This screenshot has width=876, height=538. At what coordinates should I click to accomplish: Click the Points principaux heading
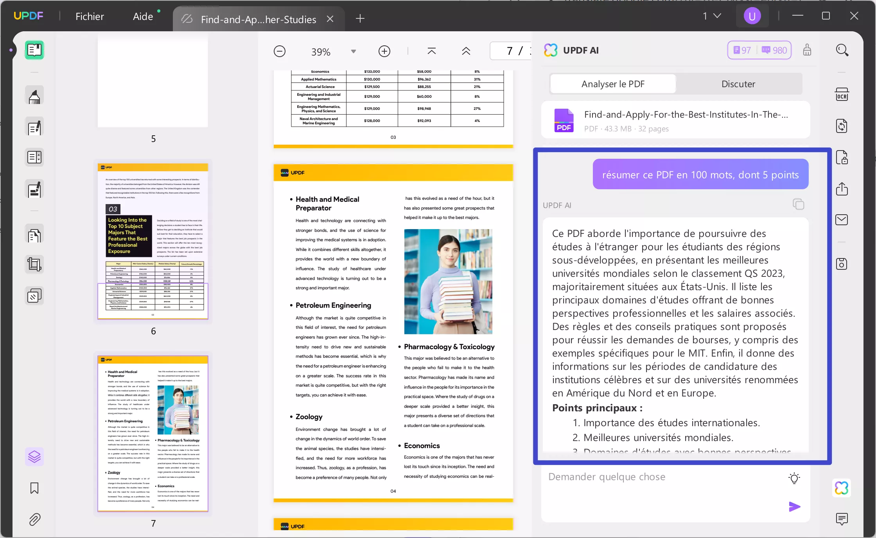point(597,408)
